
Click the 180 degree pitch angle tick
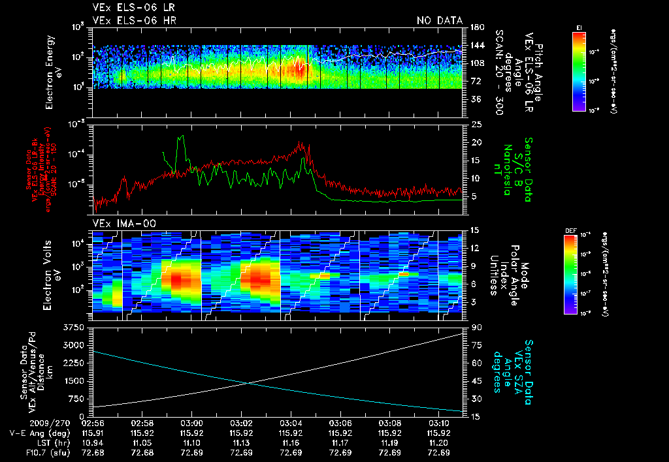click(x=478, y=27)
